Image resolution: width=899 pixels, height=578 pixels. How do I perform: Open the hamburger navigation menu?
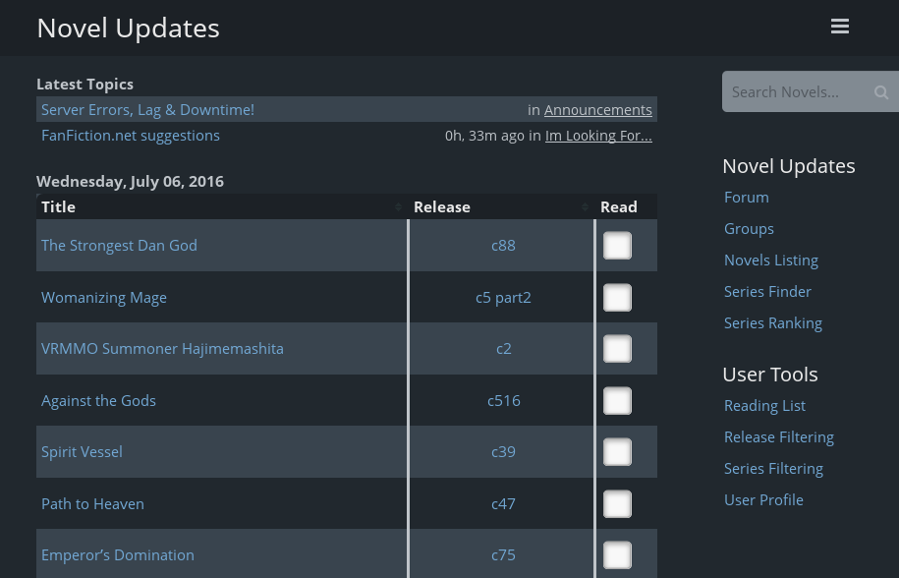pos(840,26)
